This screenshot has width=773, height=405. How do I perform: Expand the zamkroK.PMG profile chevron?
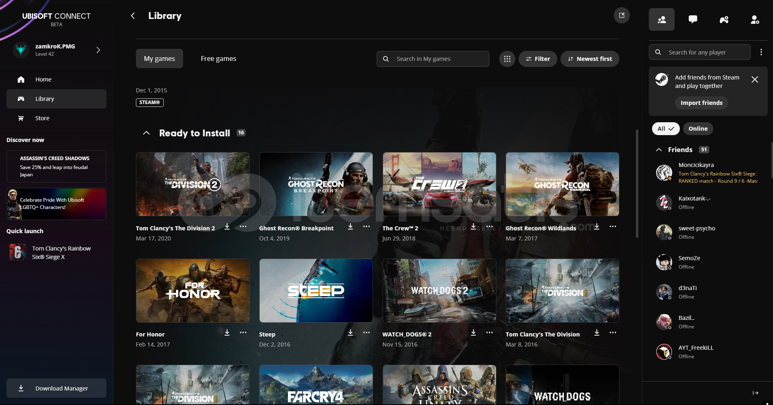[98, 50]
